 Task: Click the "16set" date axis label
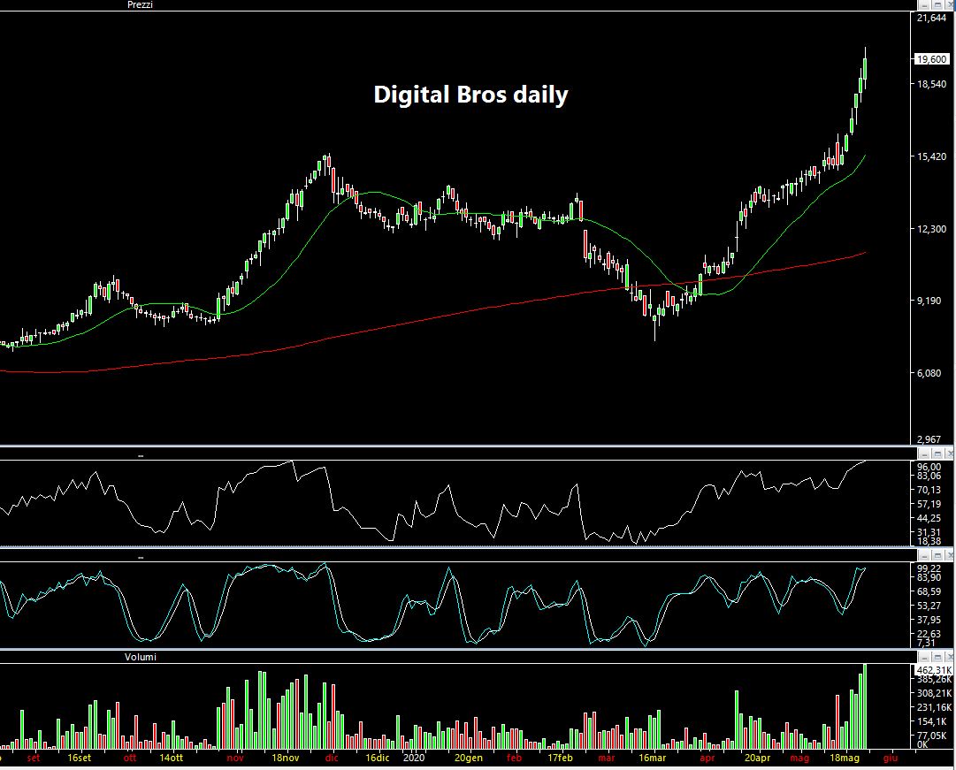coord(80,758)
